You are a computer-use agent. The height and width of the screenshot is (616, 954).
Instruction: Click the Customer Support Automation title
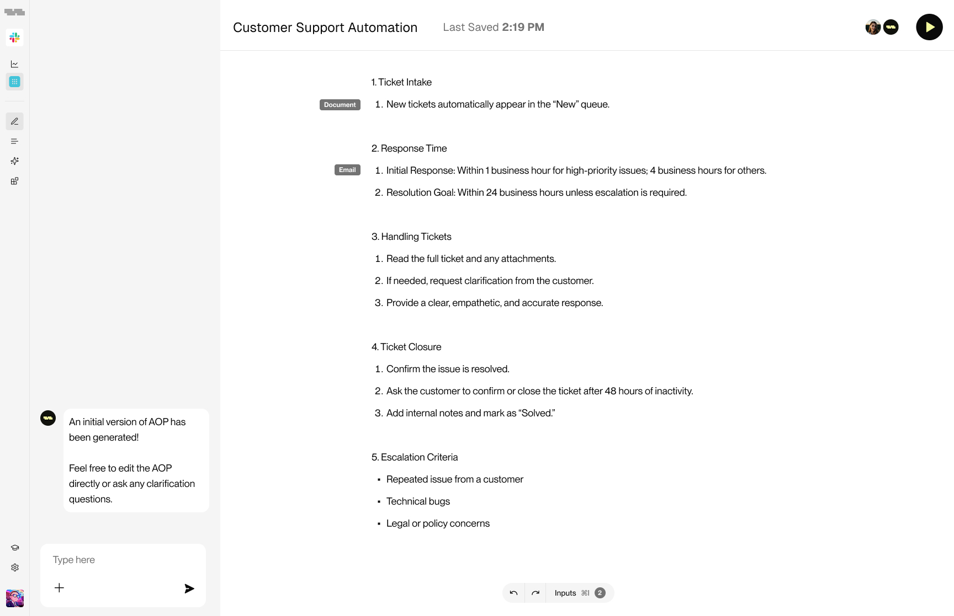click(325, 28)
